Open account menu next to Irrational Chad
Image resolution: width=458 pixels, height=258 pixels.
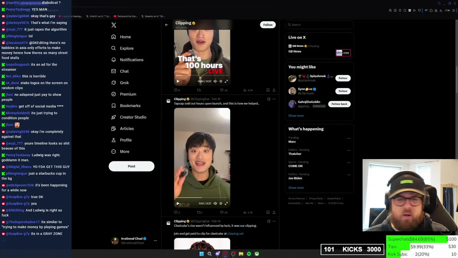pyautogui.click(x=155, y=241)
